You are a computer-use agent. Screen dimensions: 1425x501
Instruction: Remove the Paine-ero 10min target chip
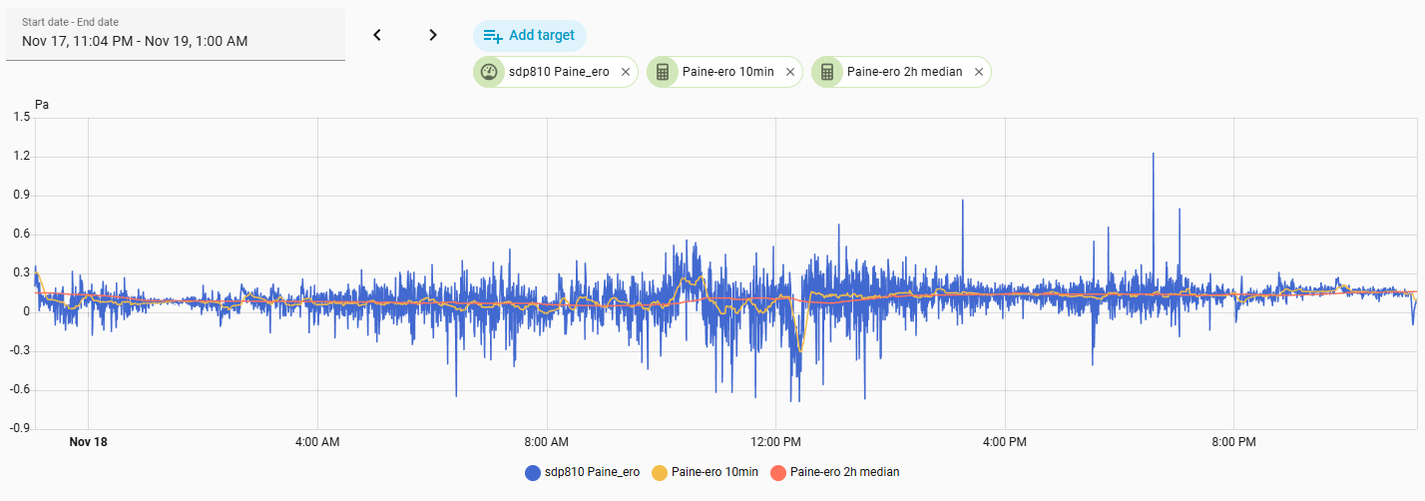[x=790, y=72]
